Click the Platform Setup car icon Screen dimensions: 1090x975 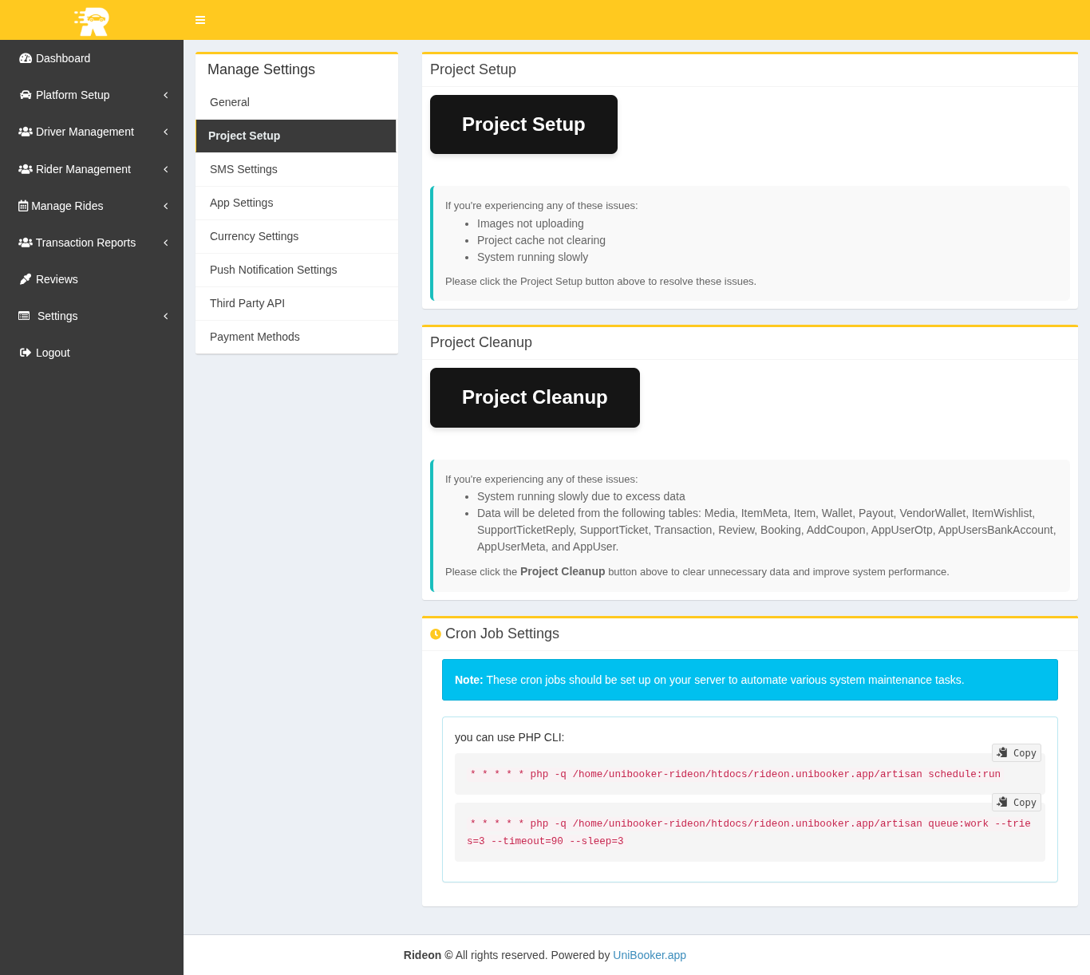point(26,95)
